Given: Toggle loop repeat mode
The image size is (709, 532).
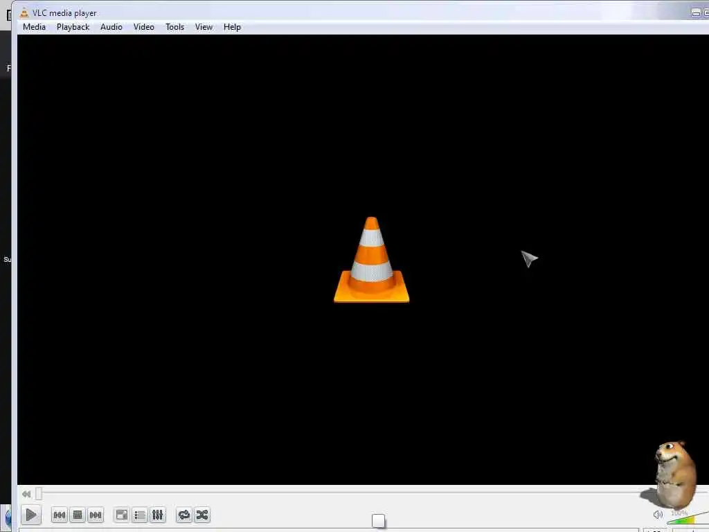Looking at the screenshot, I should [x=184, y=515].
